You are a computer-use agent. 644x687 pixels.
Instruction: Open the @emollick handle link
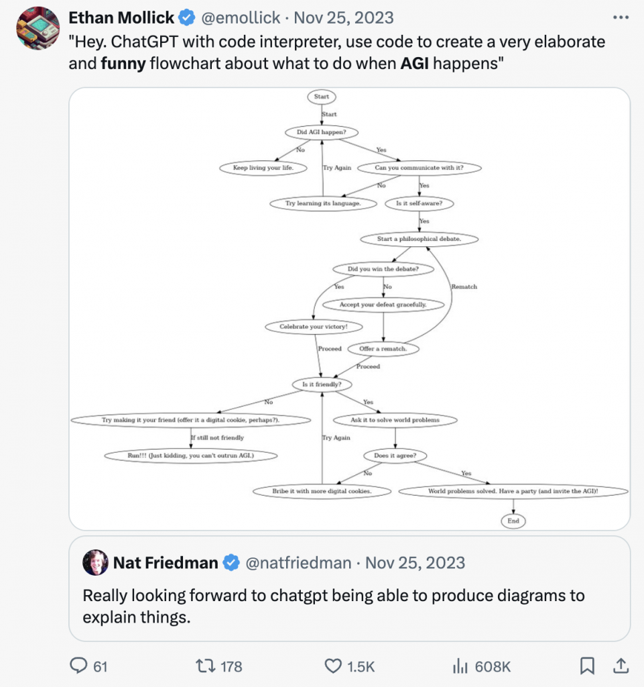pos(241,17)
